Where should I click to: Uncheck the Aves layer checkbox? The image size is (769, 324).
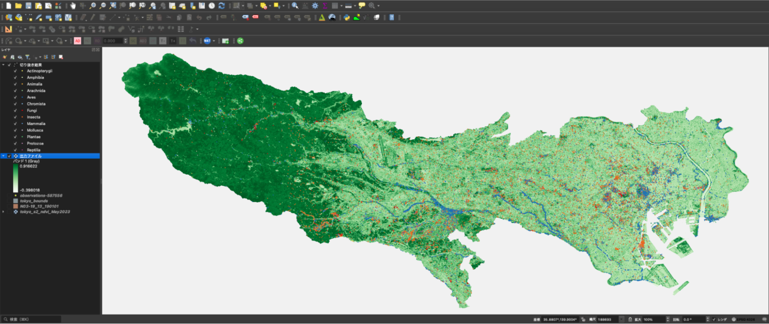tap(15, 97)
